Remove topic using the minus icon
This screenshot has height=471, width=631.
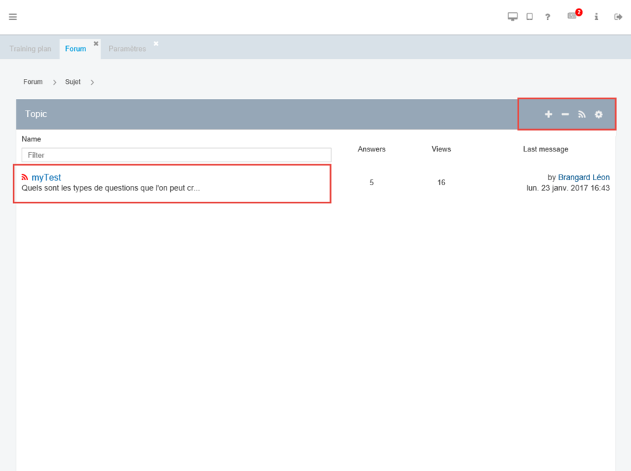(x=565, y=115)
